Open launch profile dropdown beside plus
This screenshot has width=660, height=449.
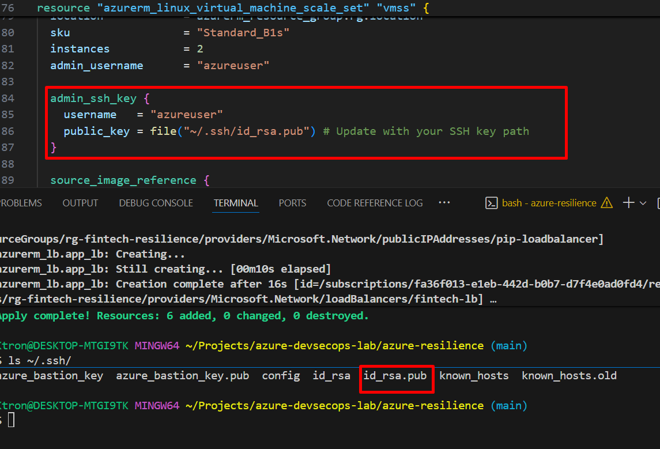coord(643,203)
